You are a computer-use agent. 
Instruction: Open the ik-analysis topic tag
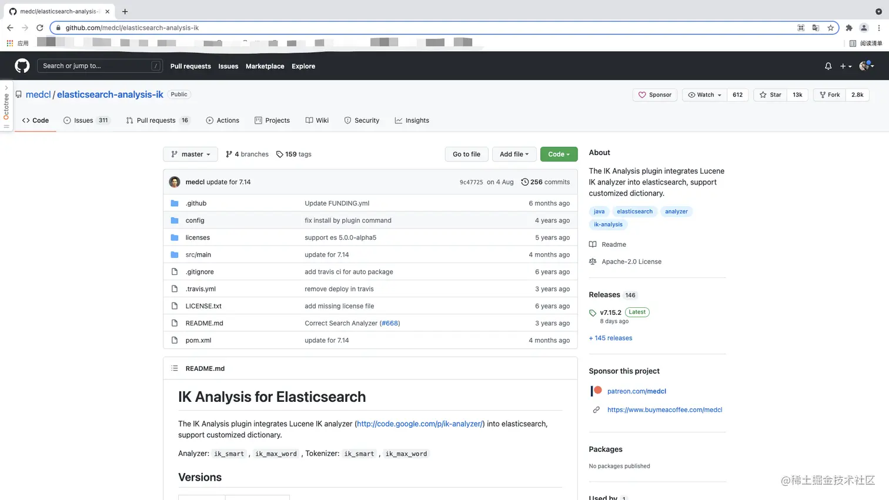[608, 224]
